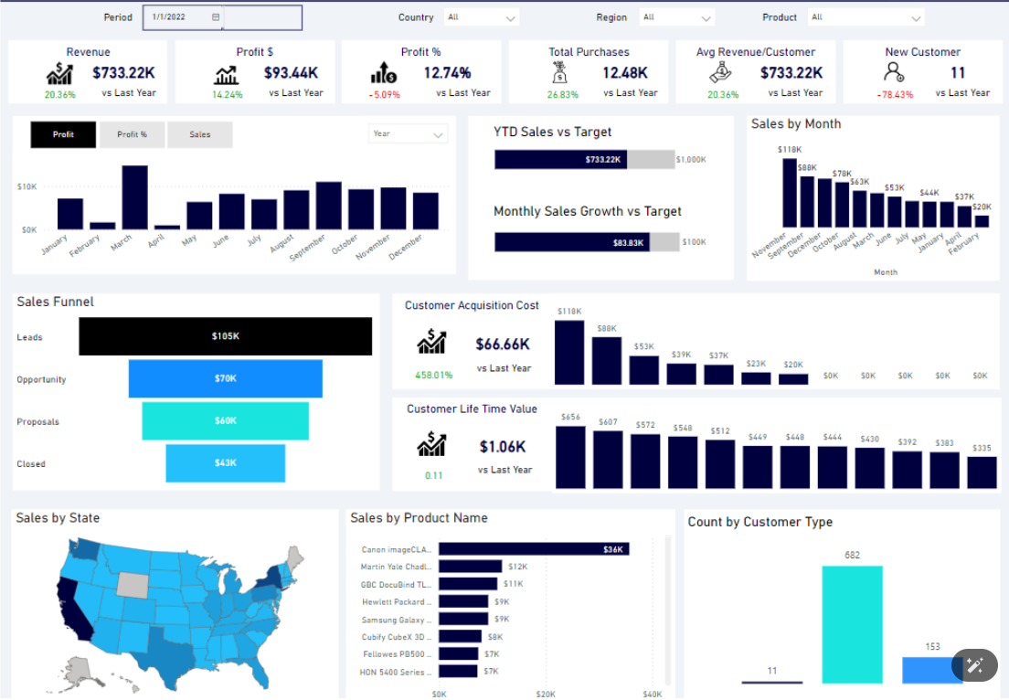Select New York on the Sales by State map
Screen dimensions: 1009x700
pyautogui.click(x=272, y=578)
